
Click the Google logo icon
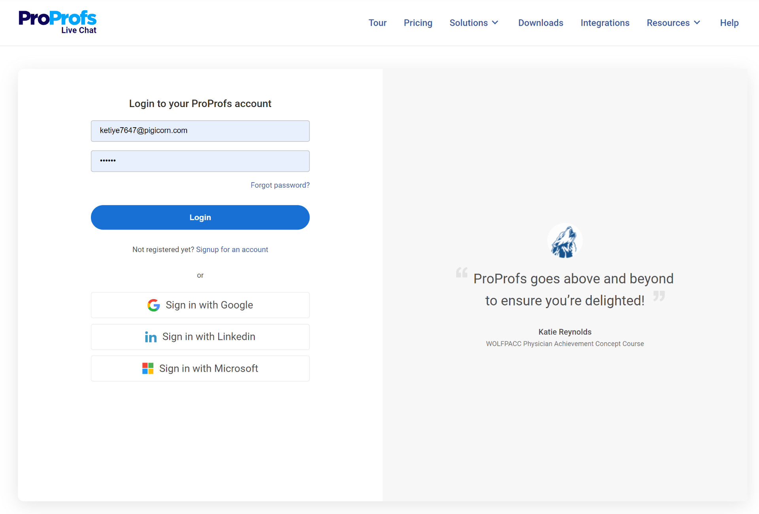(153, 305)
